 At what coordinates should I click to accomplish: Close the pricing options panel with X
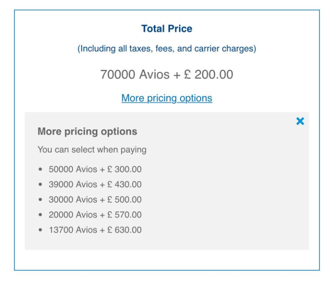pos(300,121)
